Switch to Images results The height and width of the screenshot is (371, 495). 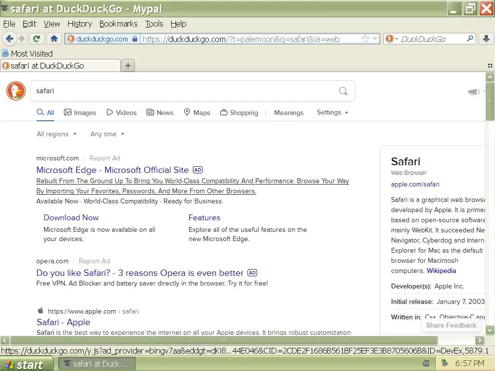click(80, 113)
